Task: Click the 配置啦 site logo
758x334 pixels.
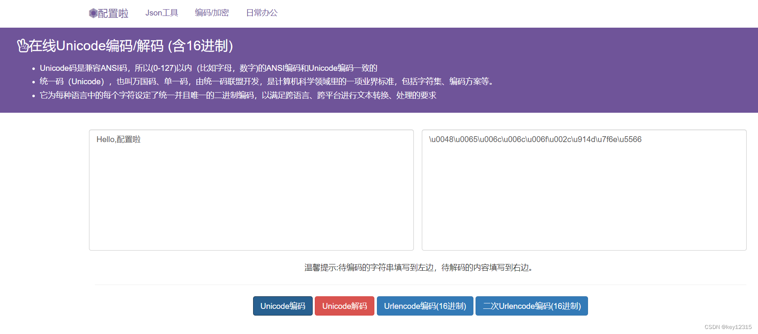Action: 109,13
